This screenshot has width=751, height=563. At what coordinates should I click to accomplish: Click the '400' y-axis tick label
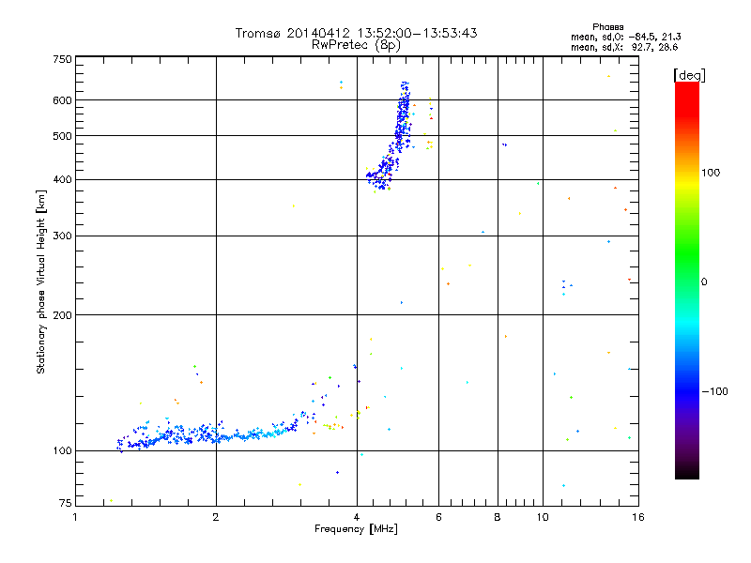coord(63,179)
